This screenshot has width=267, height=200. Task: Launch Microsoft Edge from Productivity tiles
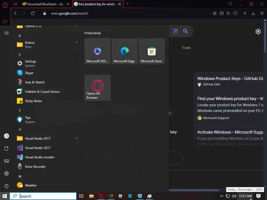(x=124, y=51)
